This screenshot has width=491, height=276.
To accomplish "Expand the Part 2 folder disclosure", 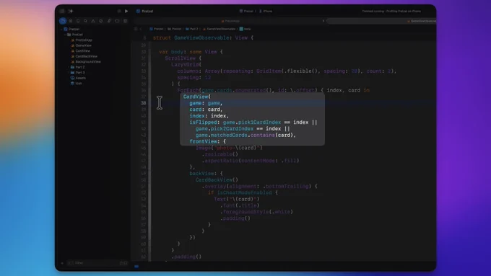I will click(69, 67).
